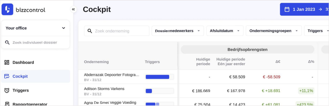329x106 pixels.
Task: Open the Ondernemingsgroepen filter dropdown
Action: pyautogui.click(x=274, y=31)
